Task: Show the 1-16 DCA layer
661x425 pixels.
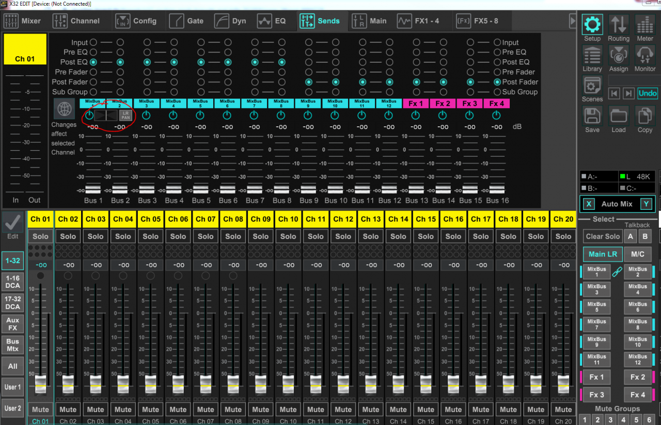Action: tap(12, 281)
